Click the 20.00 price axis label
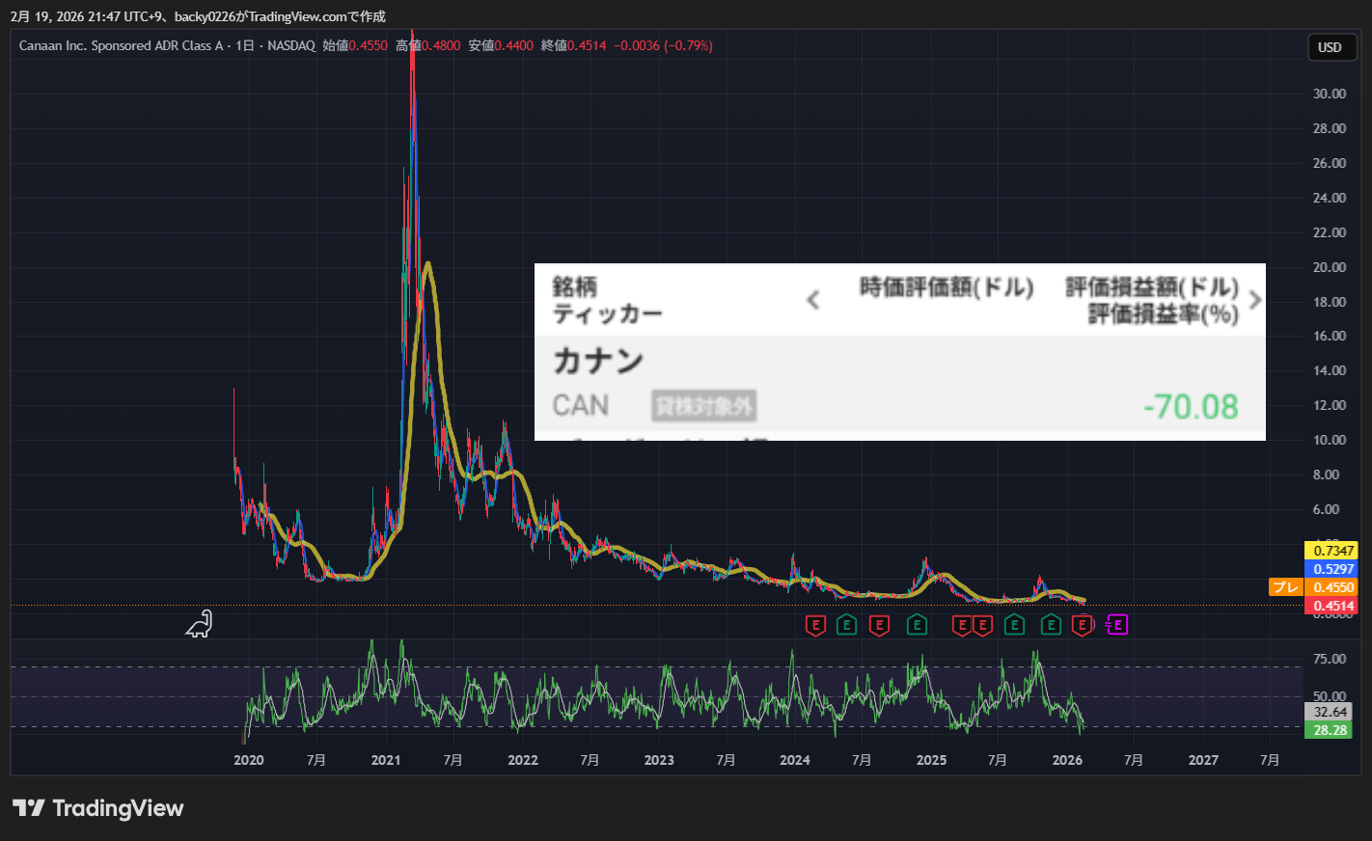Image resolution: width=1372 pixels, height=841 pixels. point(1330,267)
